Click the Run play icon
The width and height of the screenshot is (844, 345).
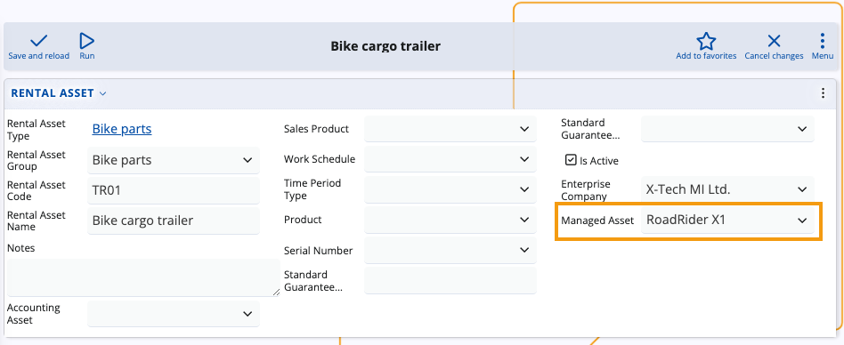pyautogui.click(x=86, y=41)
